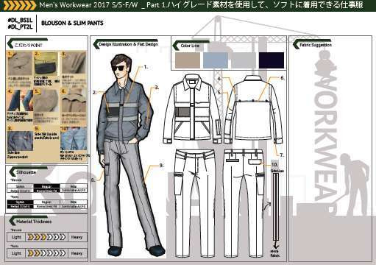Open point thumbnail number 2 dark pocket

pyautogui.click(x=46, y=64)
